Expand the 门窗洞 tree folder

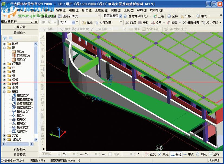tap(5, 64)
